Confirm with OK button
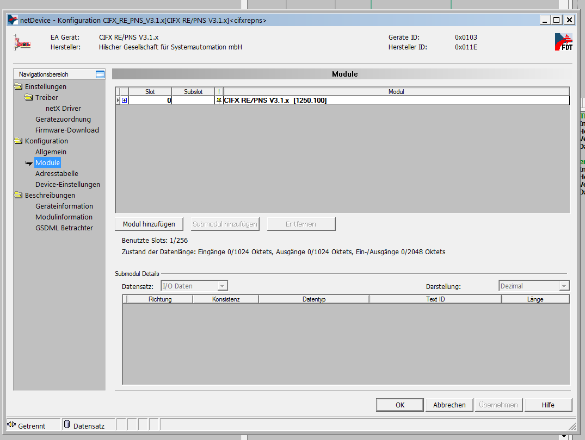The image size is (585, 440). [x=399, y=405]
